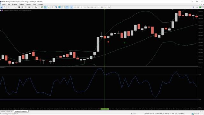Image resolution: width=204 pixels, height=115 pixels.
Task: Click the L: 3076.436 low price value
Action: (173, 114)
